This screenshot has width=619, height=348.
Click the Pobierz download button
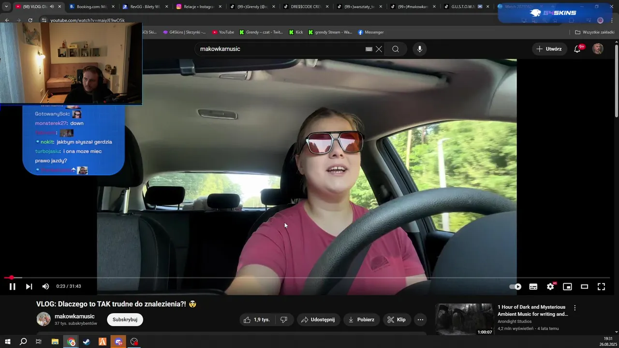[x=361, y=319]
